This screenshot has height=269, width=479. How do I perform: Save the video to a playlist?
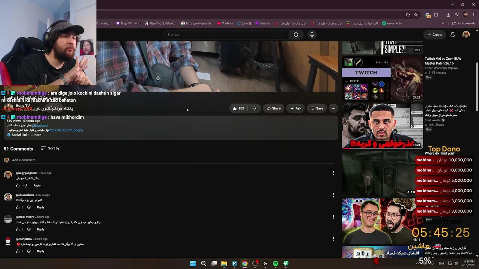(x=317, y=108)
